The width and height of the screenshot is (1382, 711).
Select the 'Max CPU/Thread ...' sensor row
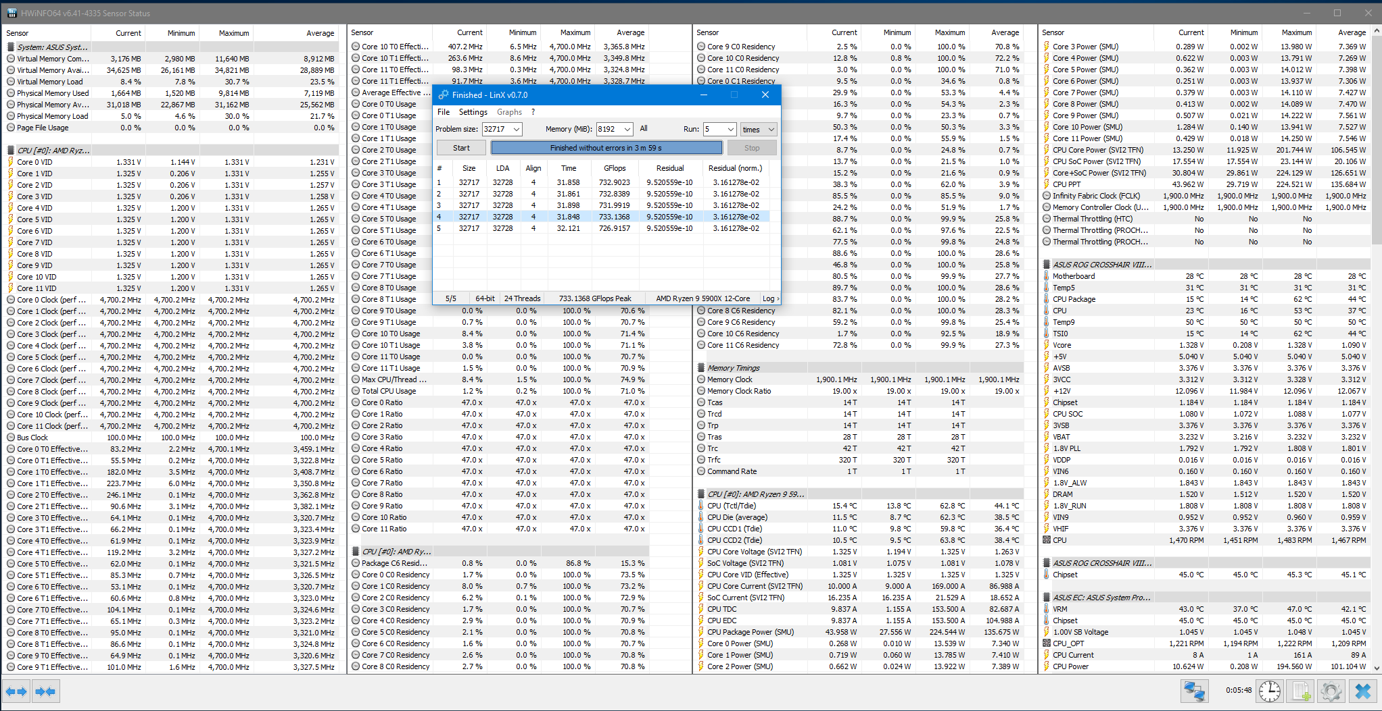point(498,379)
